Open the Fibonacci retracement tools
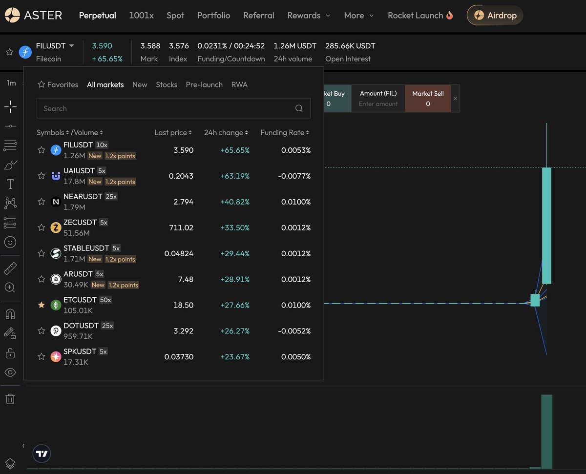 tap(10, 145)
